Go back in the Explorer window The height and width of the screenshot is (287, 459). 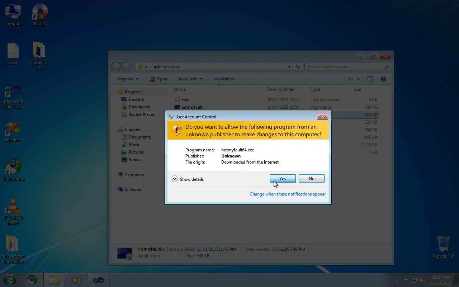(x=116, y=67)
